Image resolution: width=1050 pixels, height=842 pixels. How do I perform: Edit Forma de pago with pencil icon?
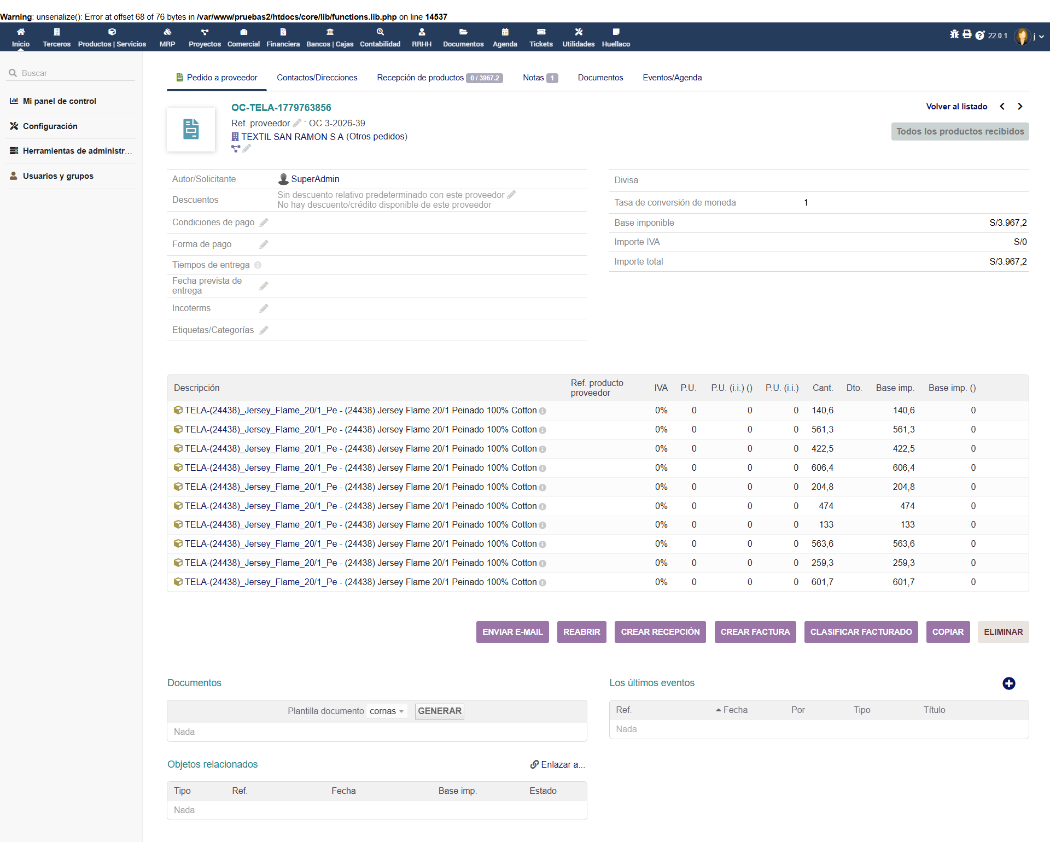264,244
